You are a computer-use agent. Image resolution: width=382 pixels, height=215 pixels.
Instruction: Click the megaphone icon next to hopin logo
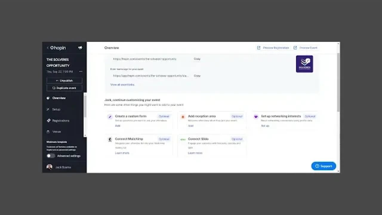click(x=80, y=48)
